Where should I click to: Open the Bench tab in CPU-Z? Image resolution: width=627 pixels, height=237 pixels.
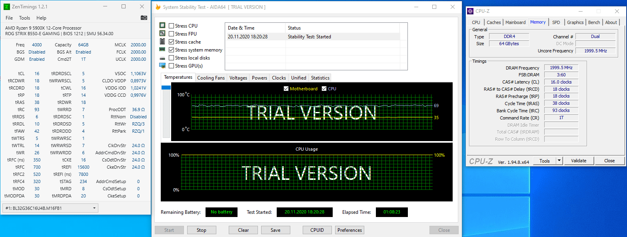[x=594, y=22]
